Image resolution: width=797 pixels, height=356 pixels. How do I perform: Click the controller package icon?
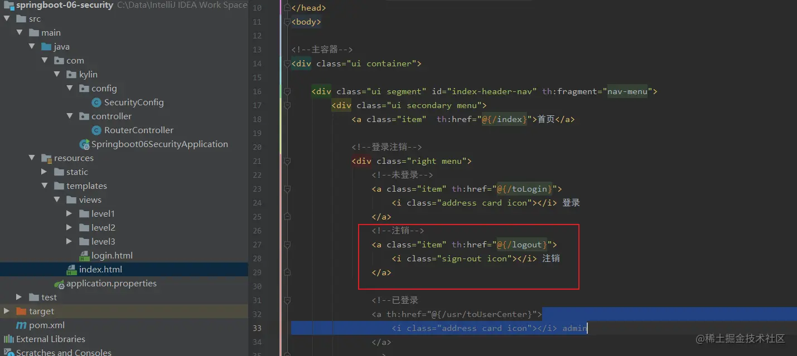(x=84, y=116)
